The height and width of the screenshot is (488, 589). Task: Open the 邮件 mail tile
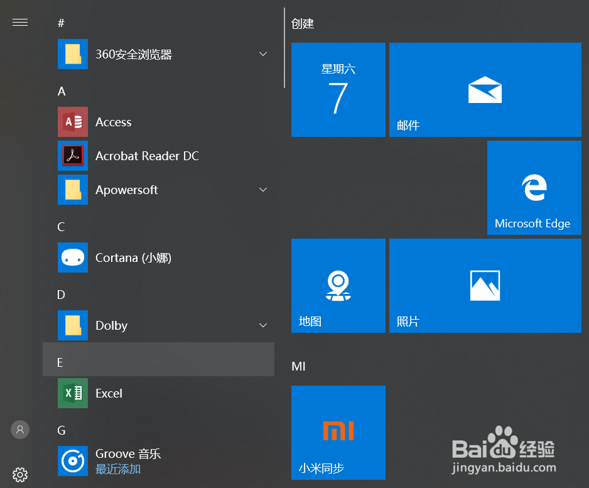[x=485, y=90]
